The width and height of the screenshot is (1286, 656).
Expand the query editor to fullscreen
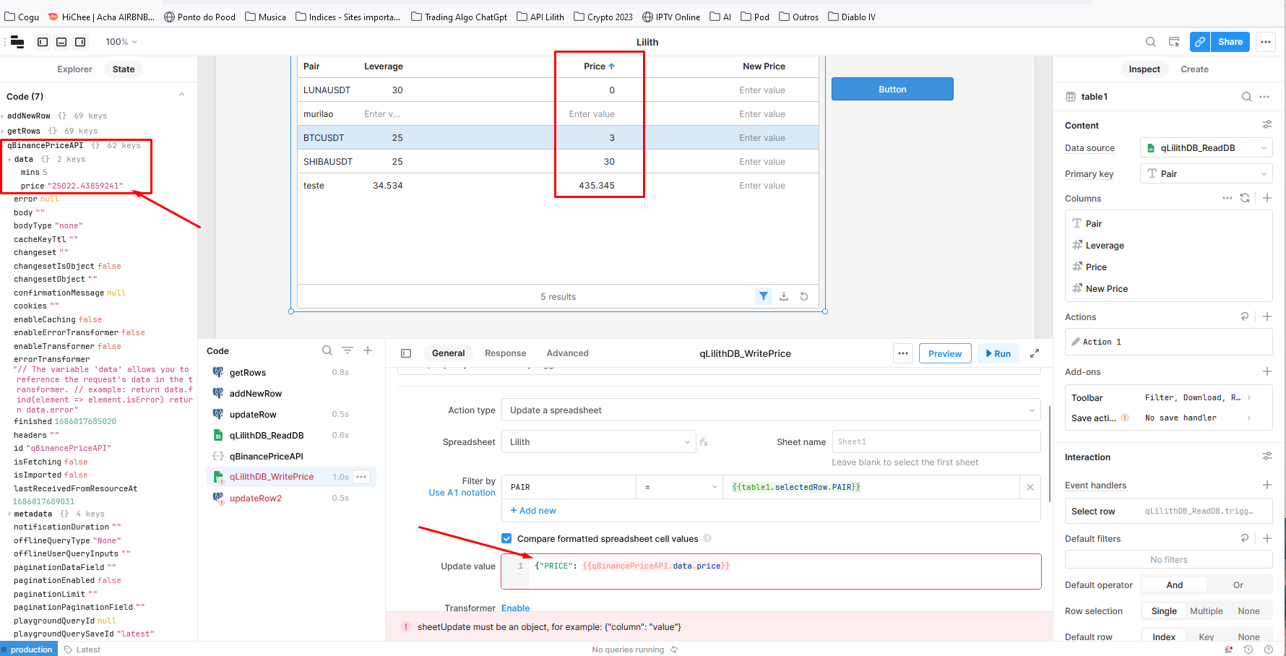click(1035, 353)
